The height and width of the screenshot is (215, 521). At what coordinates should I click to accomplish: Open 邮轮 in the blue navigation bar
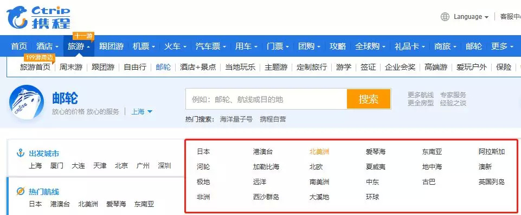474,46
